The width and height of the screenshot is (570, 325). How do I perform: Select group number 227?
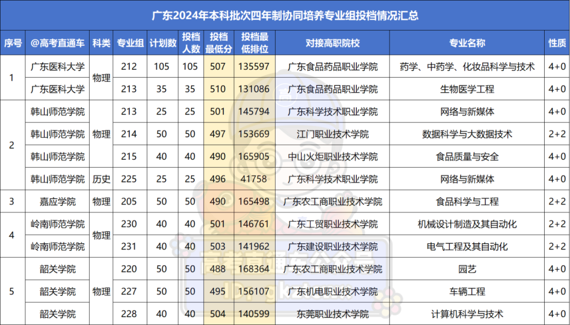click(129, 292)
